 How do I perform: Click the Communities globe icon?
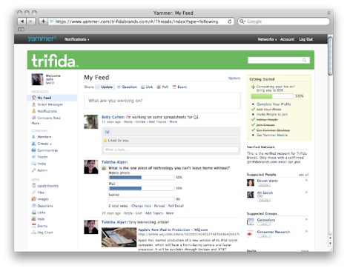[x=34, y=150]
